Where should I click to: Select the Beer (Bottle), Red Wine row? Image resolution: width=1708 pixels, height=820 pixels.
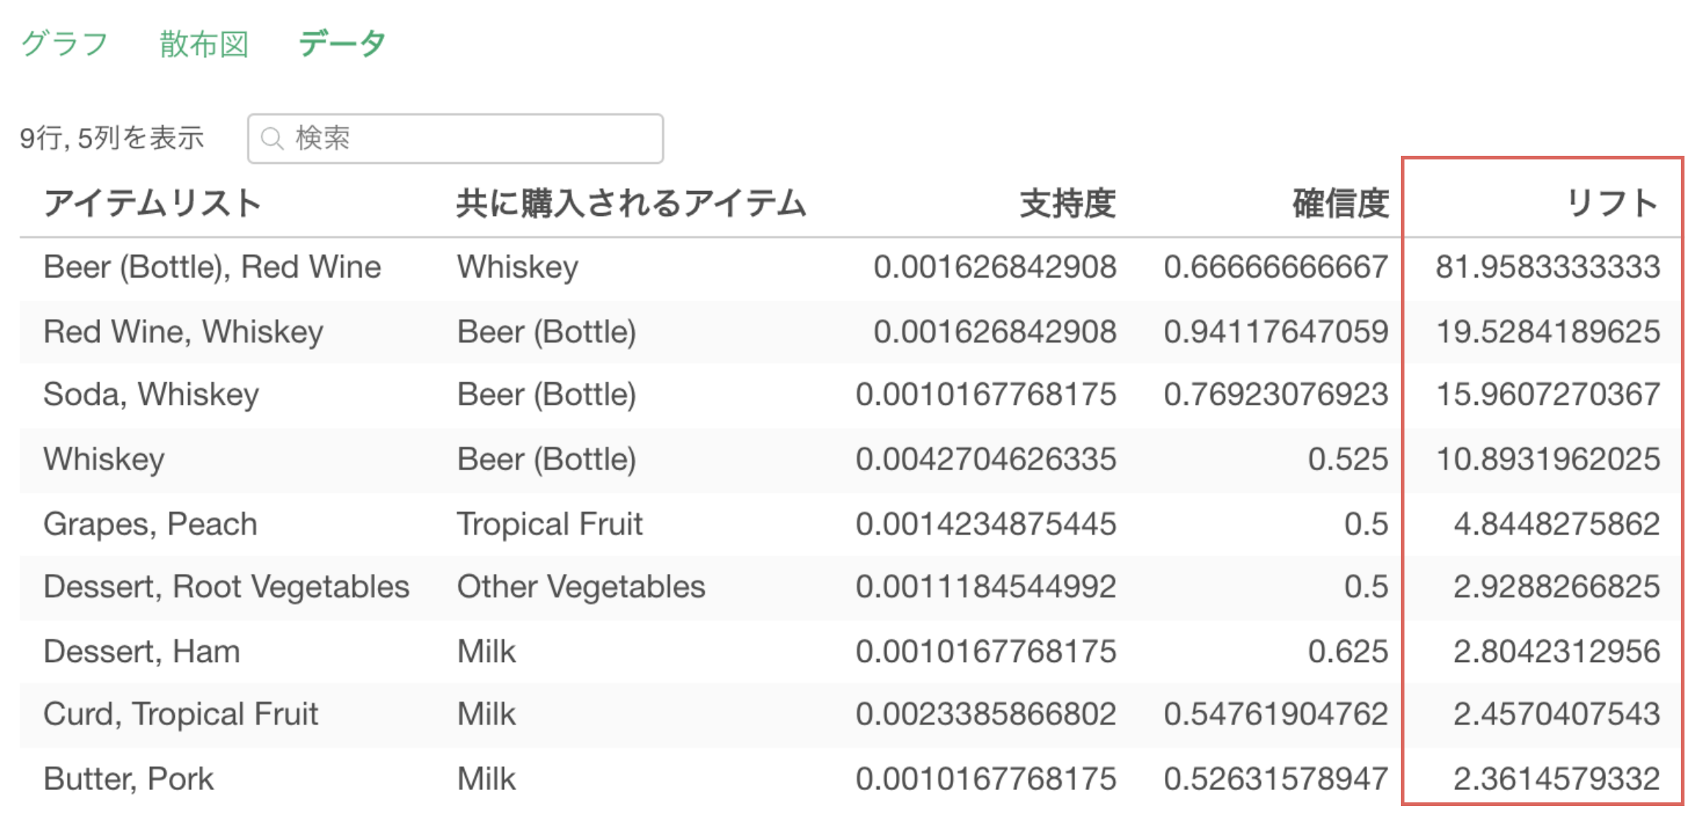tap(849, 267)
